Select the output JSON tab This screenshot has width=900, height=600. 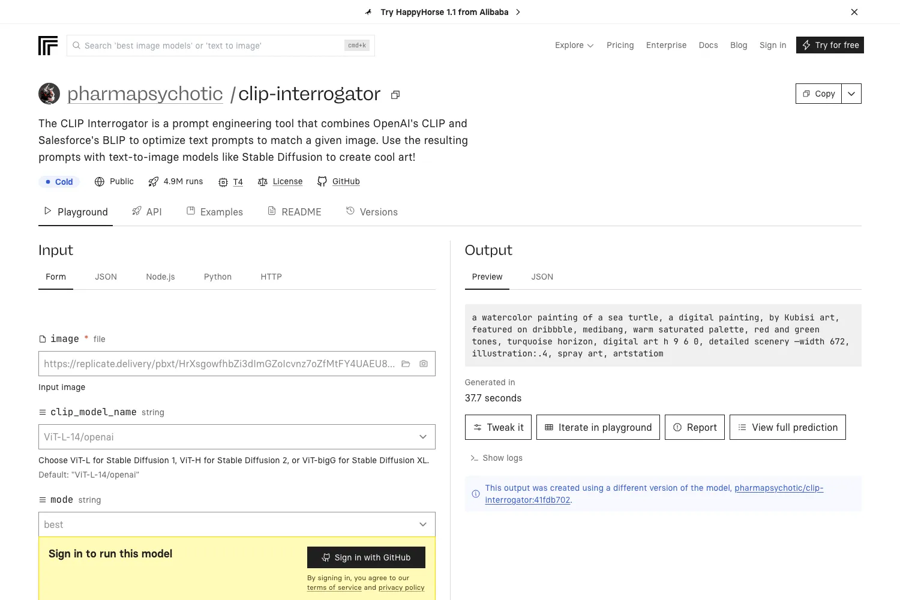[x=542, y=277]
